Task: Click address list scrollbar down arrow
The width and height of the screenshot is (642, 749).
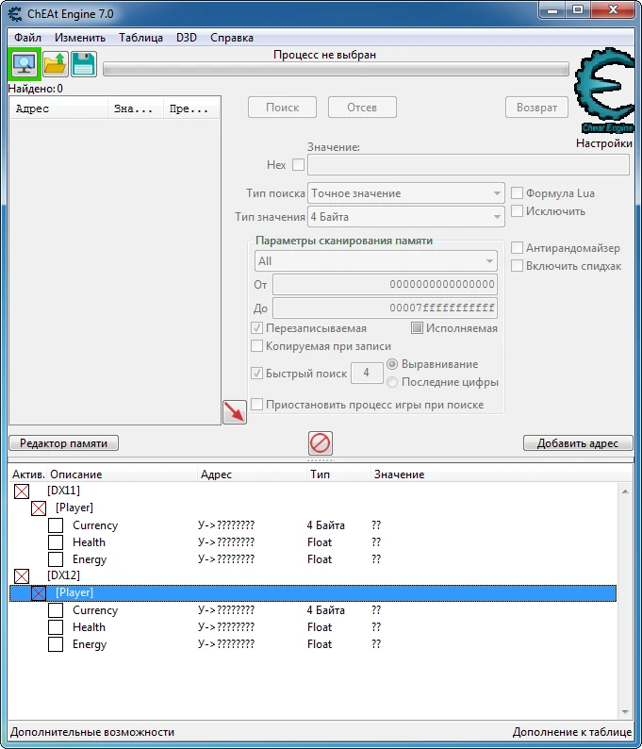Action: tap(625, 712)
